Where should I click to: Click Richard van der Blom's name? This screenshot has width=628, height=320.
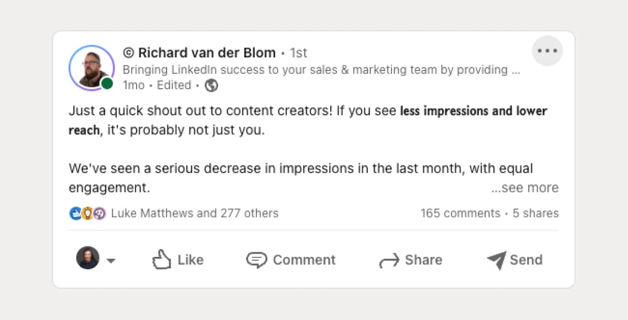[x=207, y=52]
